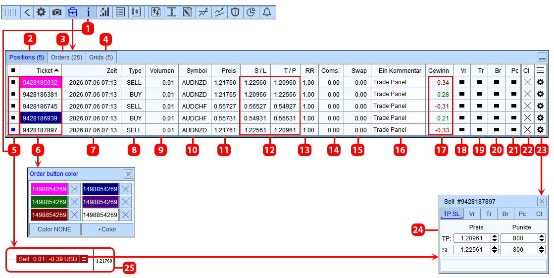
Task: Click the back arrow icon in the toolbar
Action: 27,12
